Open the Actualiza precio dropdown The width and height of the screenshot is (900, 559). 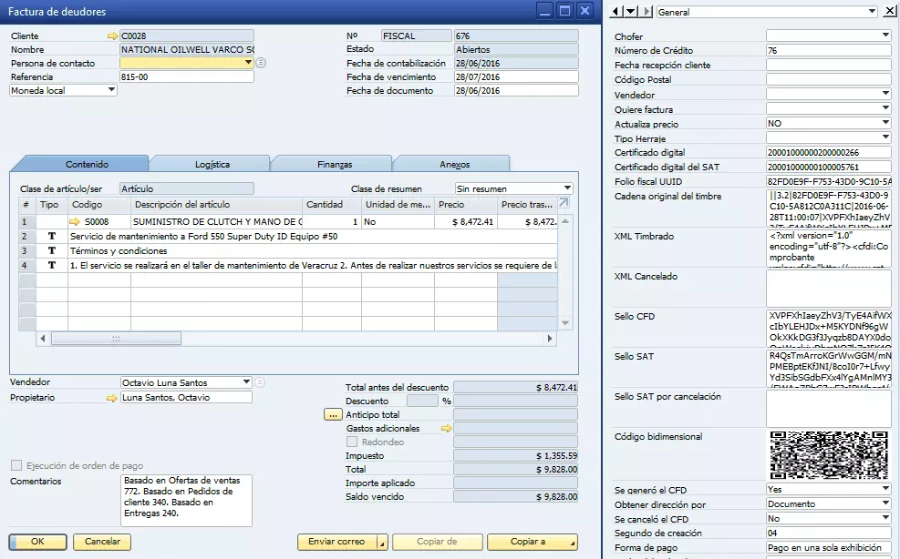coord(884,123)
